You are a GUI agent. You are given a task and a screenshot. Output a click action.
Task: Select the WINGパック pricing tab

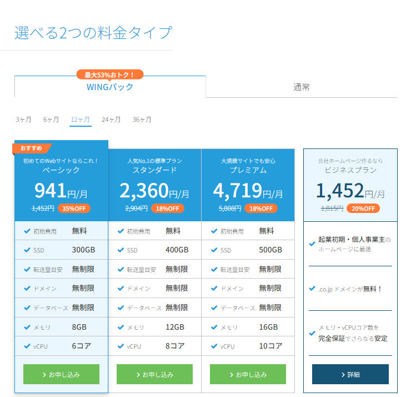110,87
